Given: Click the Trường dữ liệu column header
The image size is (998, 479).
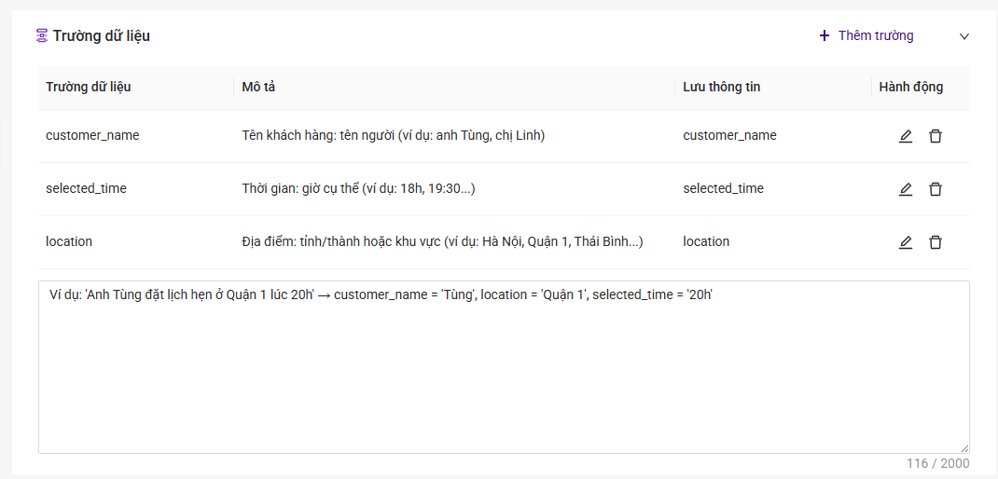Looking at the screenshot, I should (89, 88).
